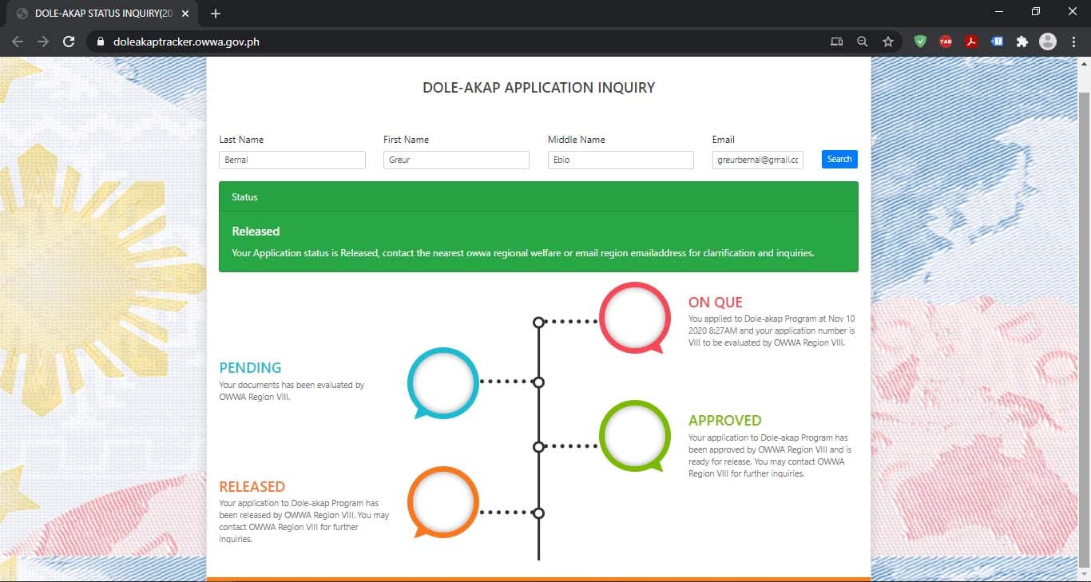Open the Adobe Acrobat PDF extension
Viewport: 1091px width, 582px height.
pyautogui.click(x=971, y=42)
